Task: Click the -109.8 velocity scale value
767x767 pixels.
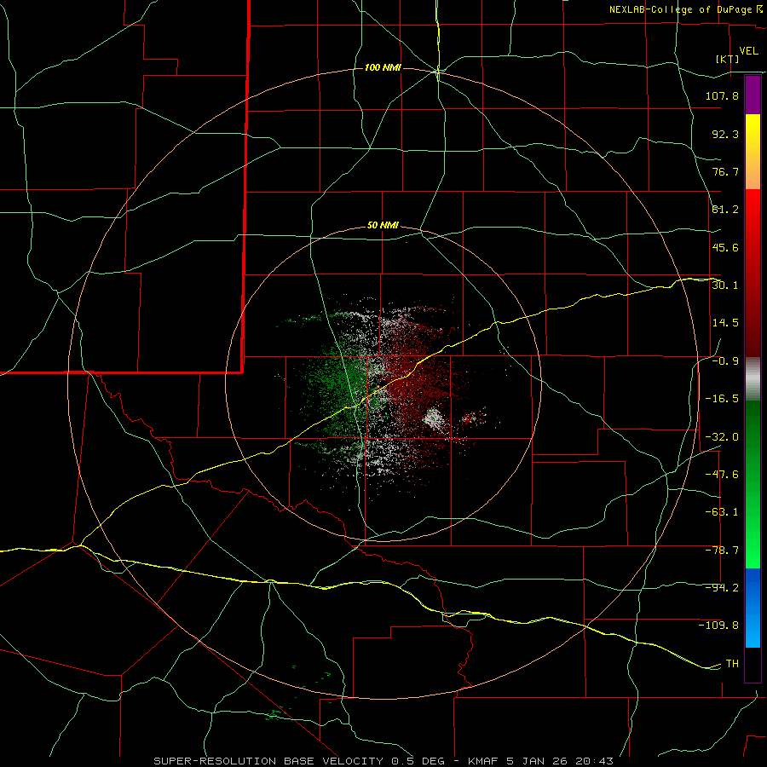Action: [718, 626]
